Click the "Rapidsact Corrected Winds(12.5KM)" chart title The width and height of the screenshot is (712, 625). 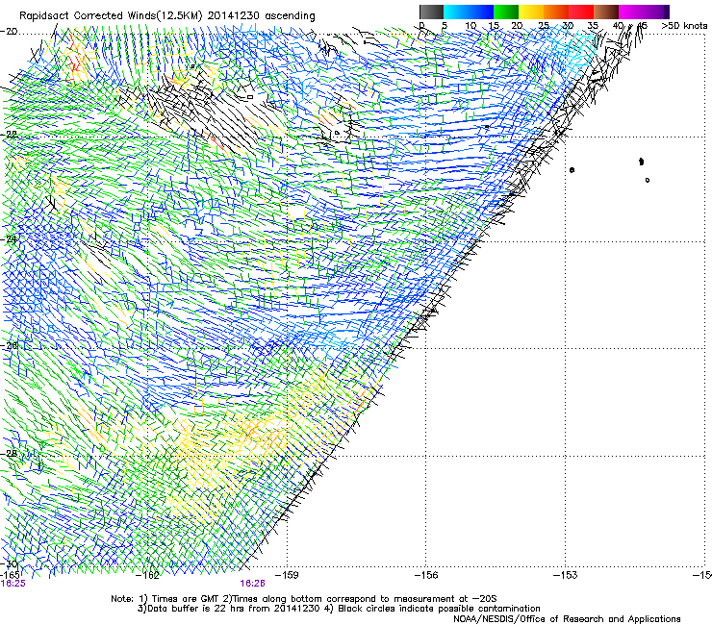coord(112,16)
